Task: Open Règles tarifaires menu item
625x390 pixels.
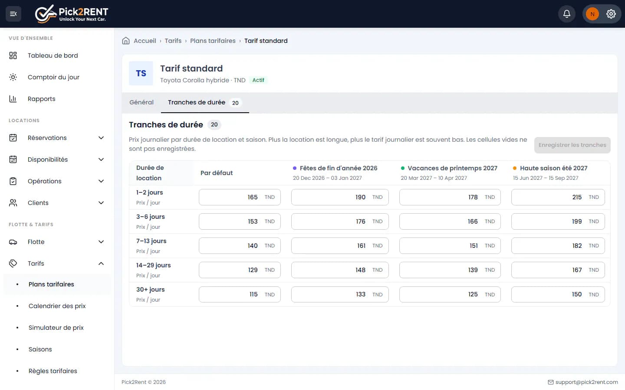Action: (57, 371)
